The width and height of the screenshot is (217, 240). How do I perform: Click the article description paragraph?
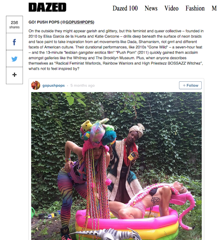pyautogui.click(x=116, y=50)
